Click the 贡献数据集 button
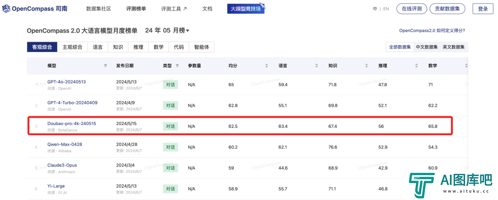This screenshot has height=200, width=498. click(447, 9)
